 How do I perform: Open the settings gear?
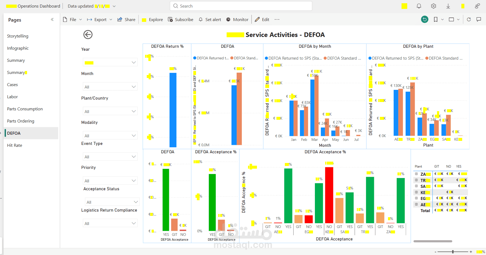pyautogui.click(x=433, y=6)
